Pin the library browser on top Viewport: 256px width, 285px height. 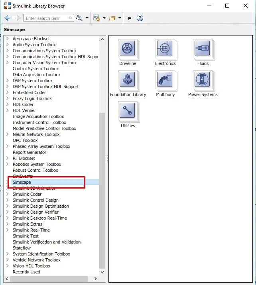pyautogui.click(x=129, y=18)
